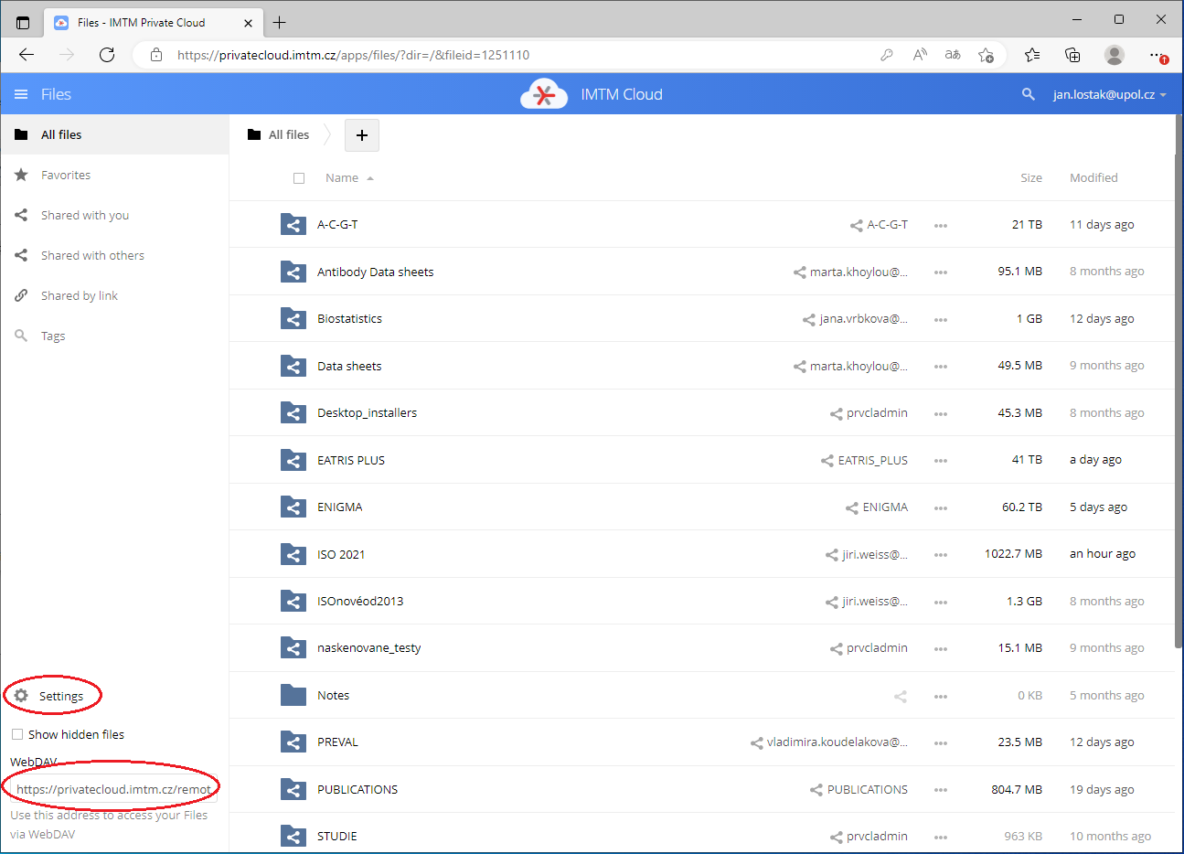Open the three-dot menu for ENIGMA folder
Screen dimensions: 1184x854
pos(941,508)
